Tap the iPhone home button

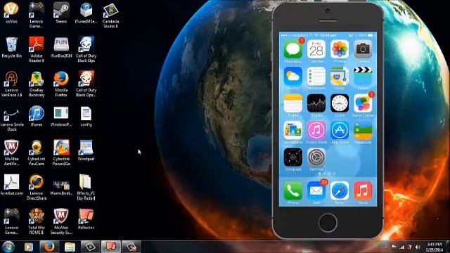(328, 223)
